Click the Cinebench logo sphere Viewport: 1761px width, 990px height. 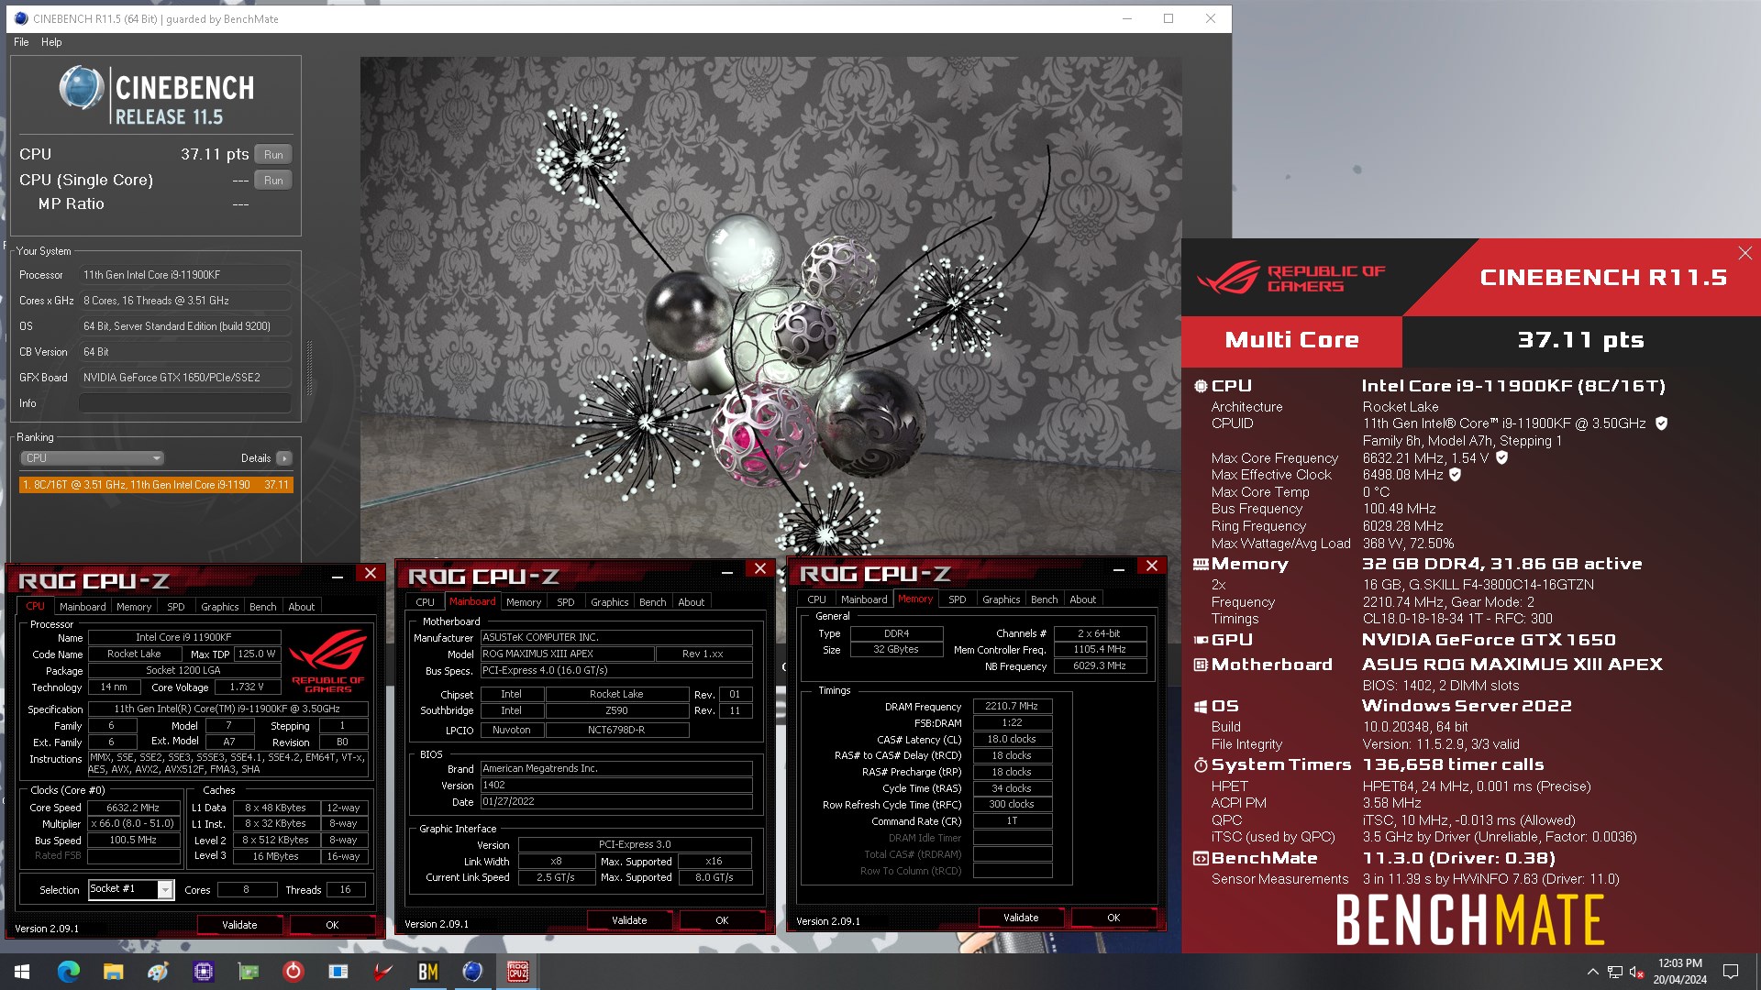pyautogui.click(x=82, y=88)
